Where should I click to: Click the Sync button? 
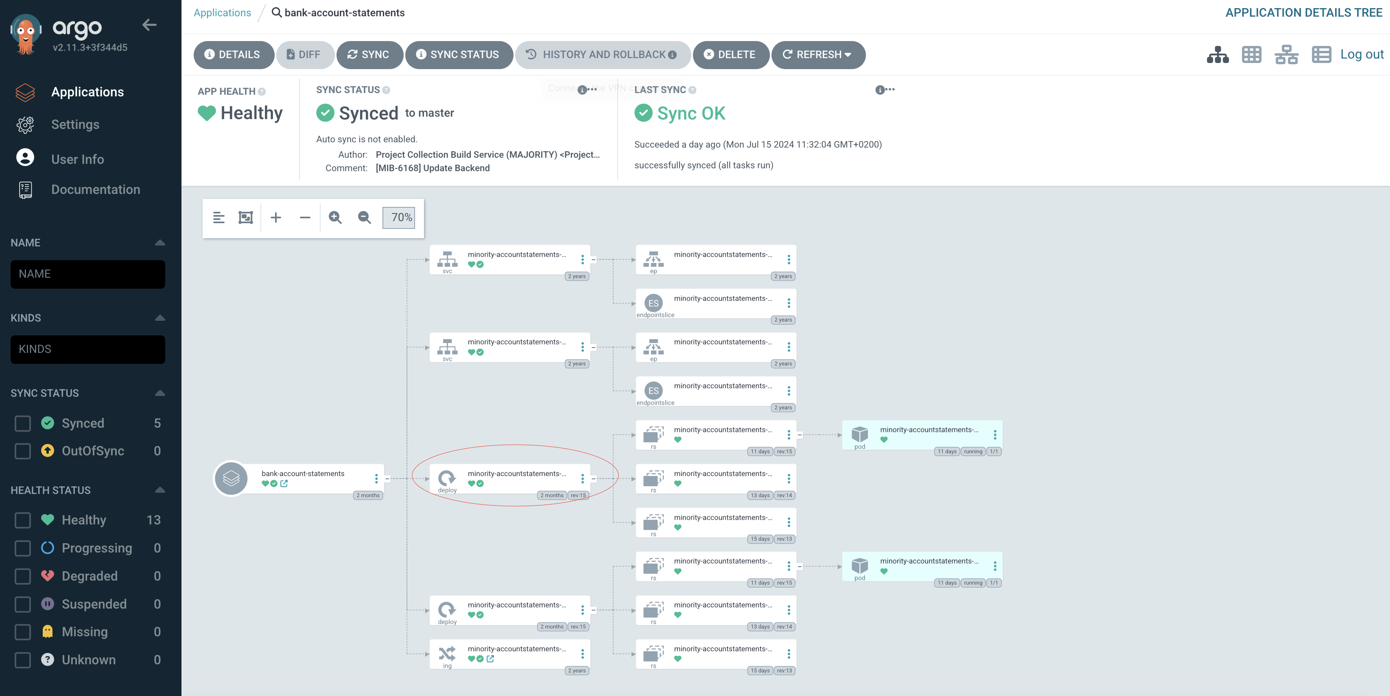coord(369,54)
